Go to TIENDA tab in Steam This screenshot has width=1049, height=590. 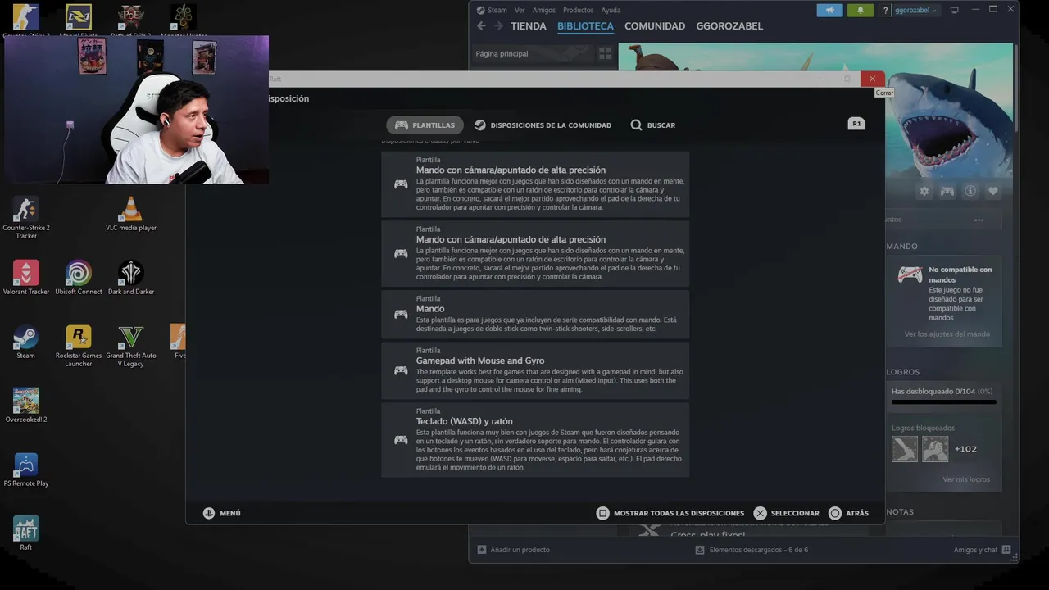pyautogui.click(x=528, y=26)
